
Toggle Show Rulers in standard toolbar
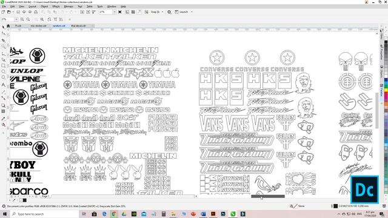coord(127,12)
